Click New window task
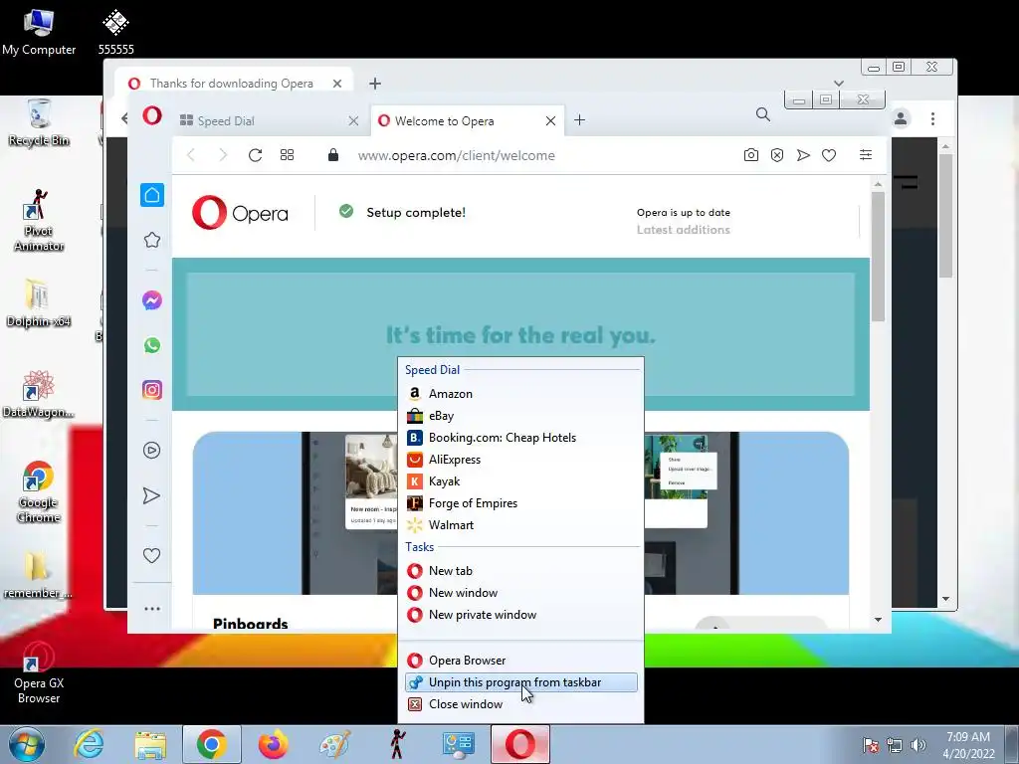The height and width of the screenshot is (764, 1019). click(x=520, y=593)
